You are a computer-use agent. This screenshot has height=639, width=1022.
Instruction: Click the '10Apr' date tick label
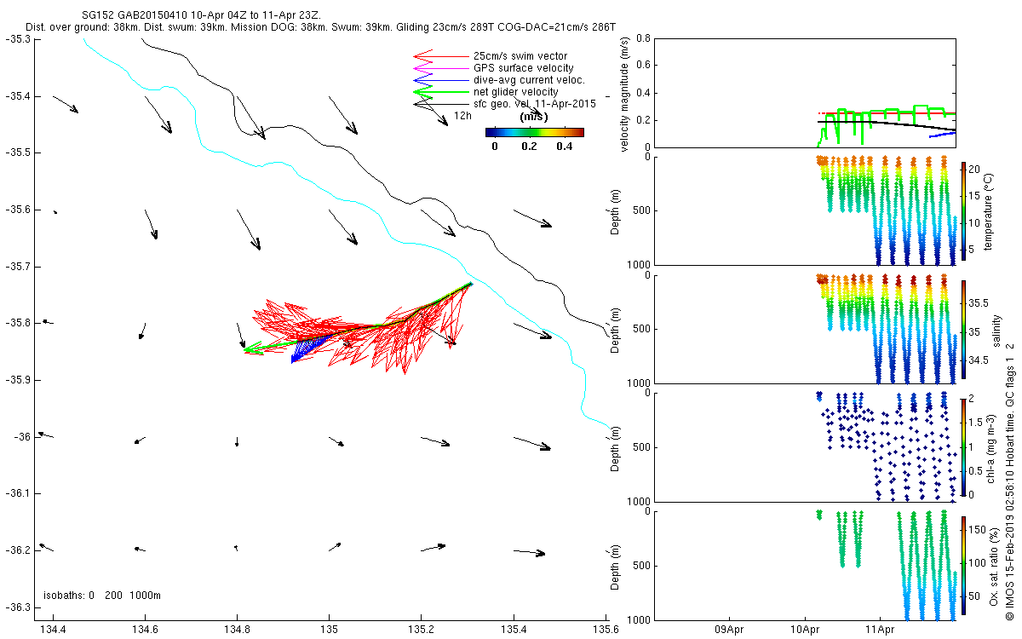pyautogui.click(x=806, y=630)
